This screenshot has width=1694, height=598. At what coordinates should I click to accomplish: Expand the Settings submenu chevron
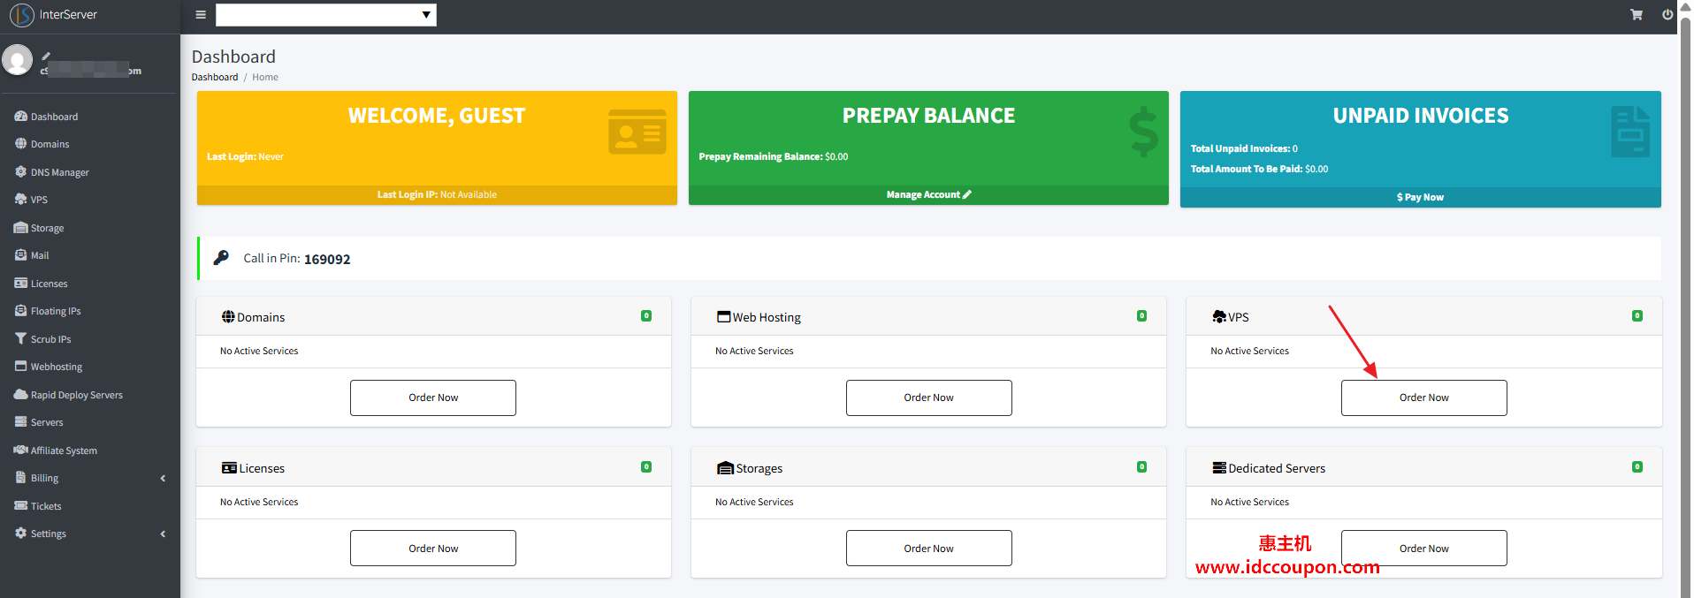coord(163,534)
